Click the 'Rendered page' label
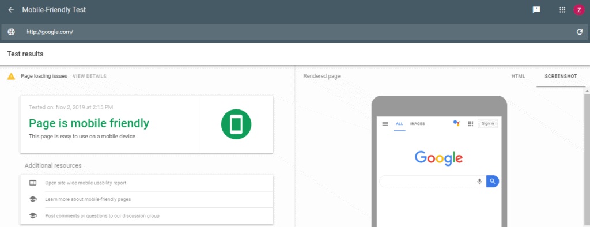The image size is (590, 227). coord(322,76)
